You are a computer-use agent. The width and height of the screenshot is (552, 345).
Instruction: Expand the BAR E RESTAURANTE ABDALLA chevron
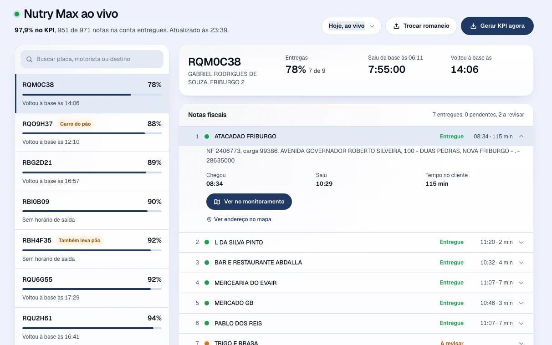point(521,263)
